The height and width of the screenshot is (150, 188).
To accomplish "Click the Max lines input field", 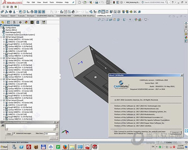I will tap(50, 134).
